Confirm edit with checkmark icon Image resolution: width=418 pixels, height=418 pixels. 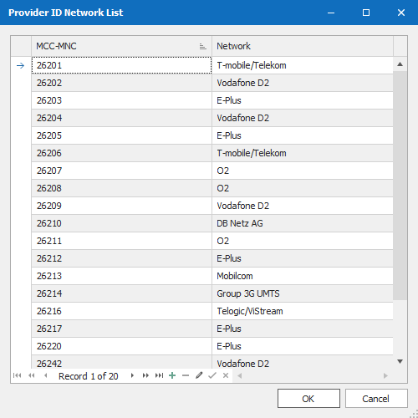coord(212,375)
